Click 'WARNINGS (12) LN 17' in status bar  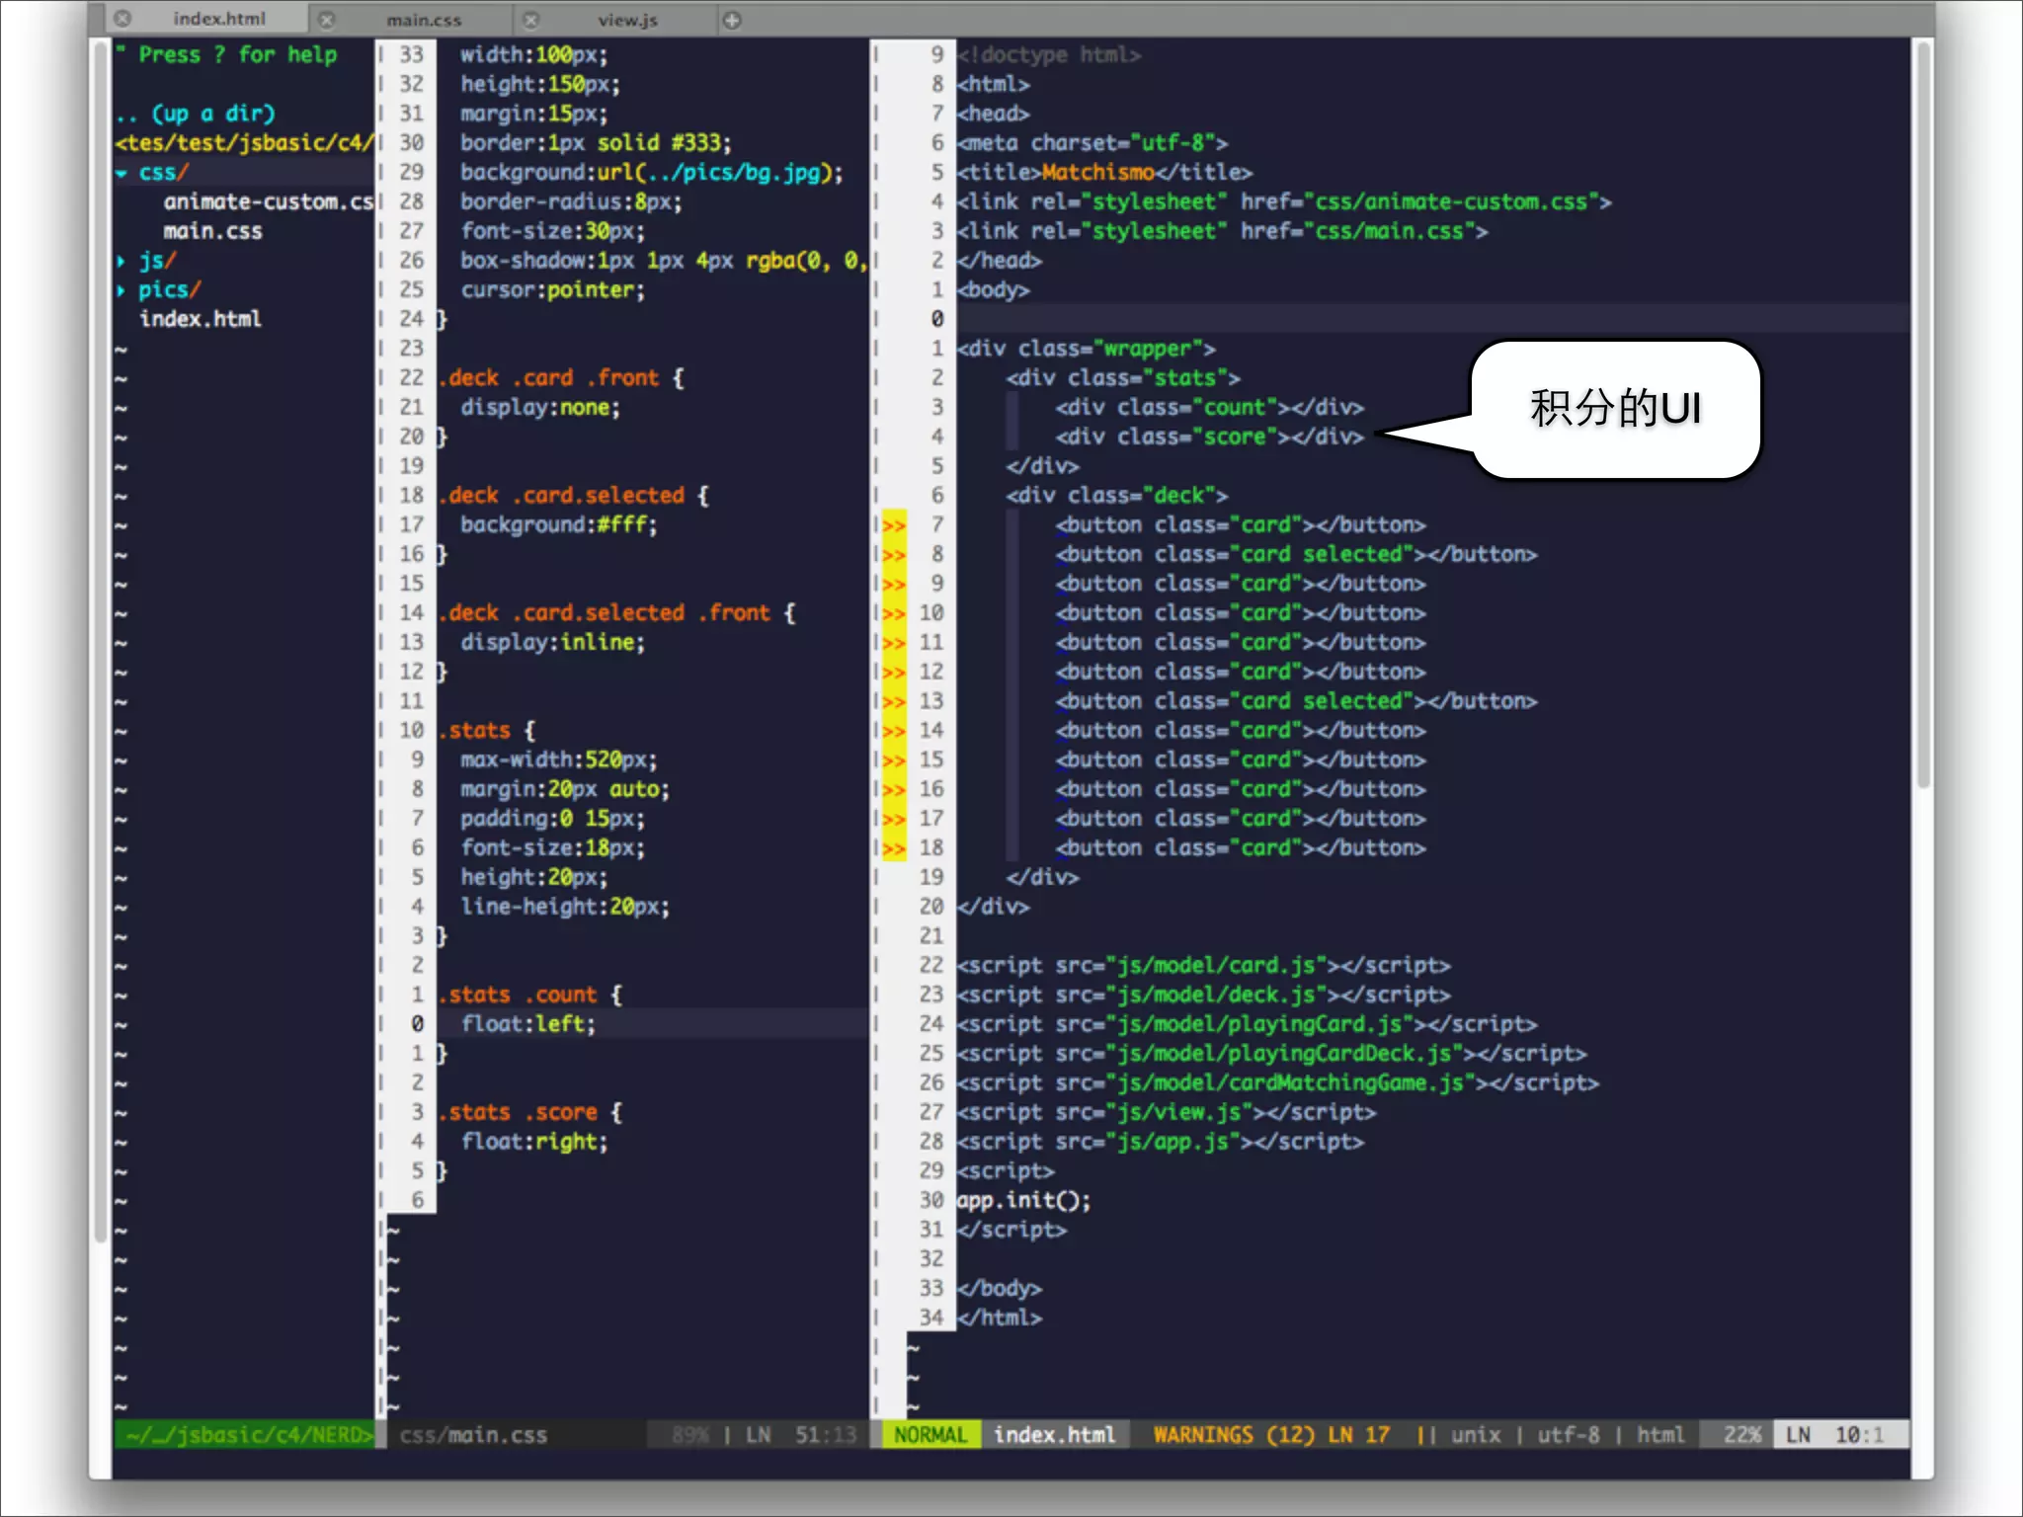coord(1271,1435)
